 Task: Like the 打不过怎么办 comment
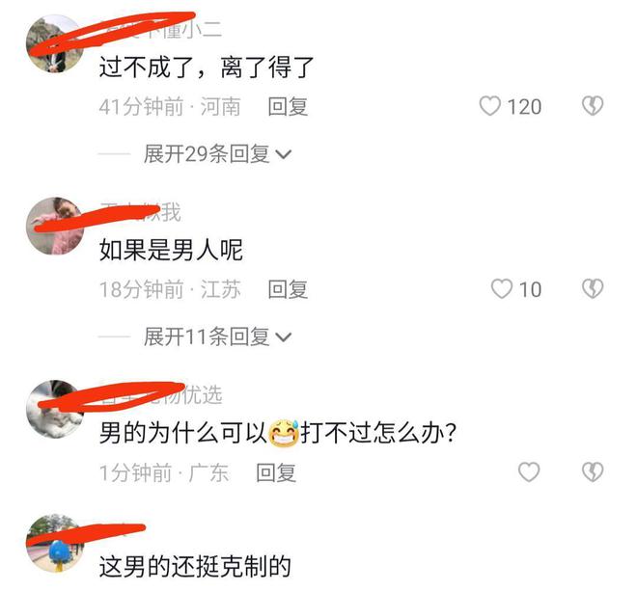[x=529, y=472]
